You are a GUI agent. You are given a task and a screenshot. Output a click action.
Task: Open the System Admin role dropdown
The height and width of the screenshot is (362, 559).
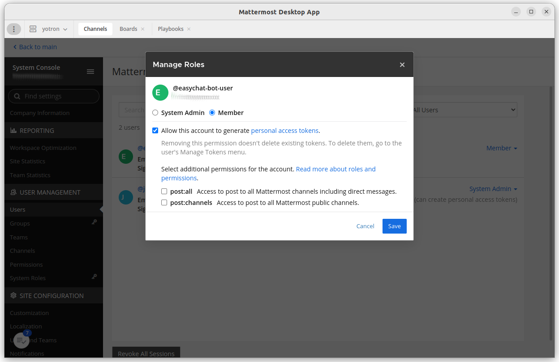point(493,189)
